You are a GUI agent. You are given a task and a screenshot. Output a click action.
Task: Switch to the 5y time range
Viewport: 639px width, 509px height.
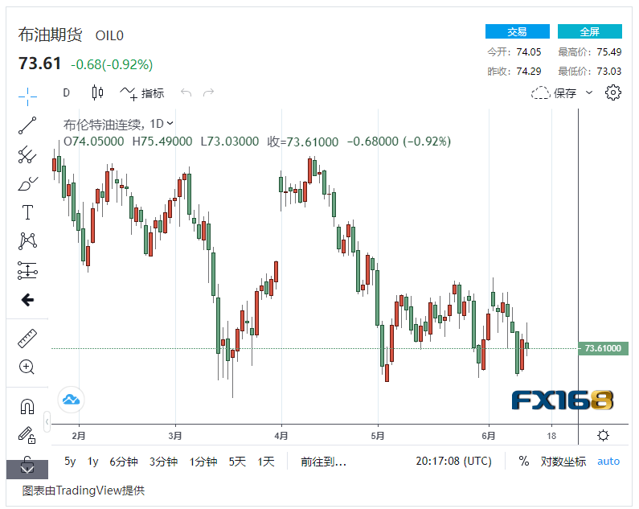70,462
